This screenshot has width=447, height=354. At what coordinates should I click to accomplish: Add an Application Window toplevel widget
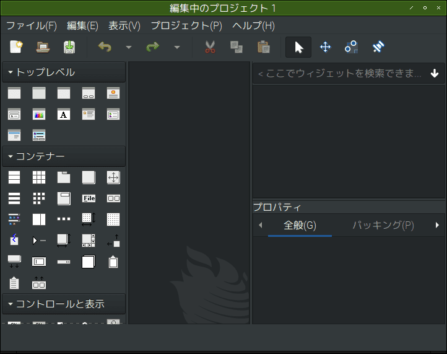click(64, 94)
